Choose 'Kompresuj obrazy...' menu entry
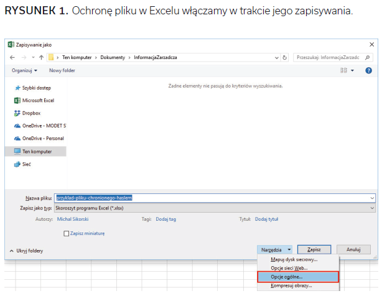 (x=298, y=286)
